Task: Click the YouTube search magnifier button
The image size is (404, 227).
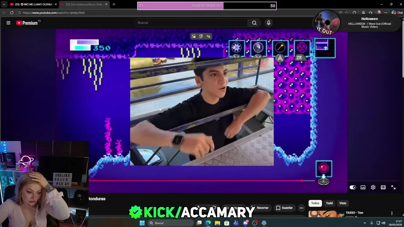Action: coord(254,23)
